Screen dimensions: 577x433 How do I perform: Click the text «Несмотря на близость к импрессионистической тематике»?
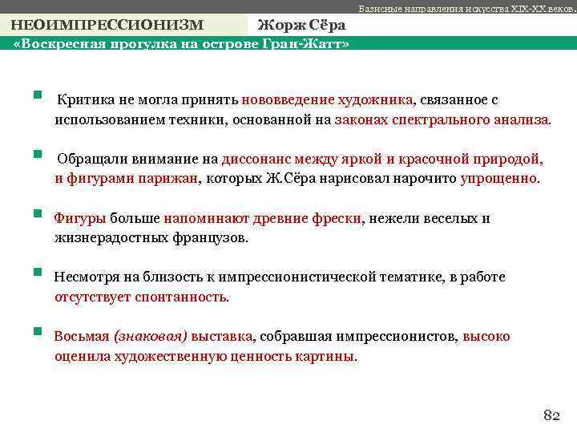point(248,277)
